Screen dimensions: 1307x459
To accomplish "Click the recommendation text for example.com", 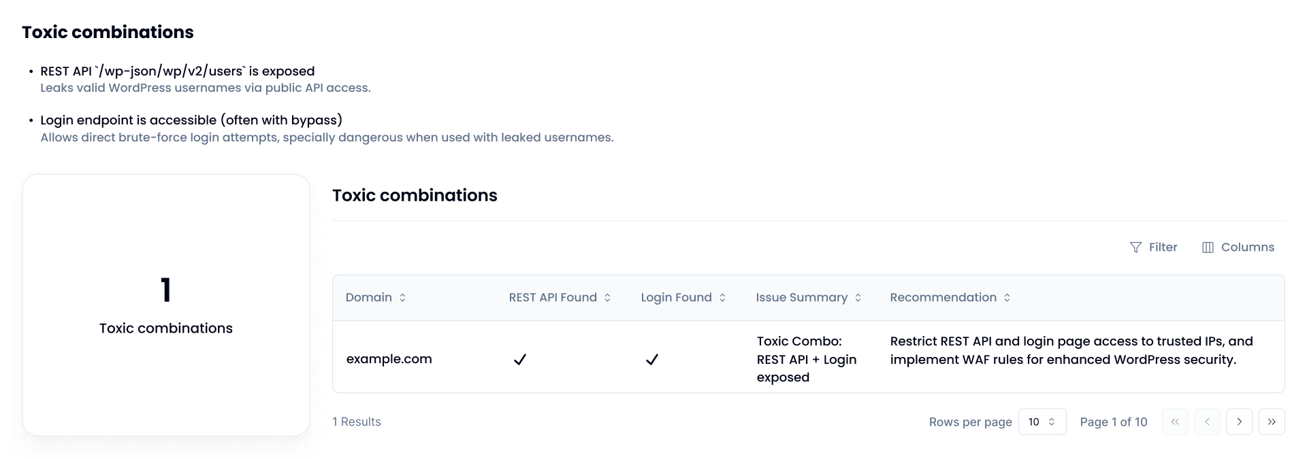I will tap(1071, 350).
